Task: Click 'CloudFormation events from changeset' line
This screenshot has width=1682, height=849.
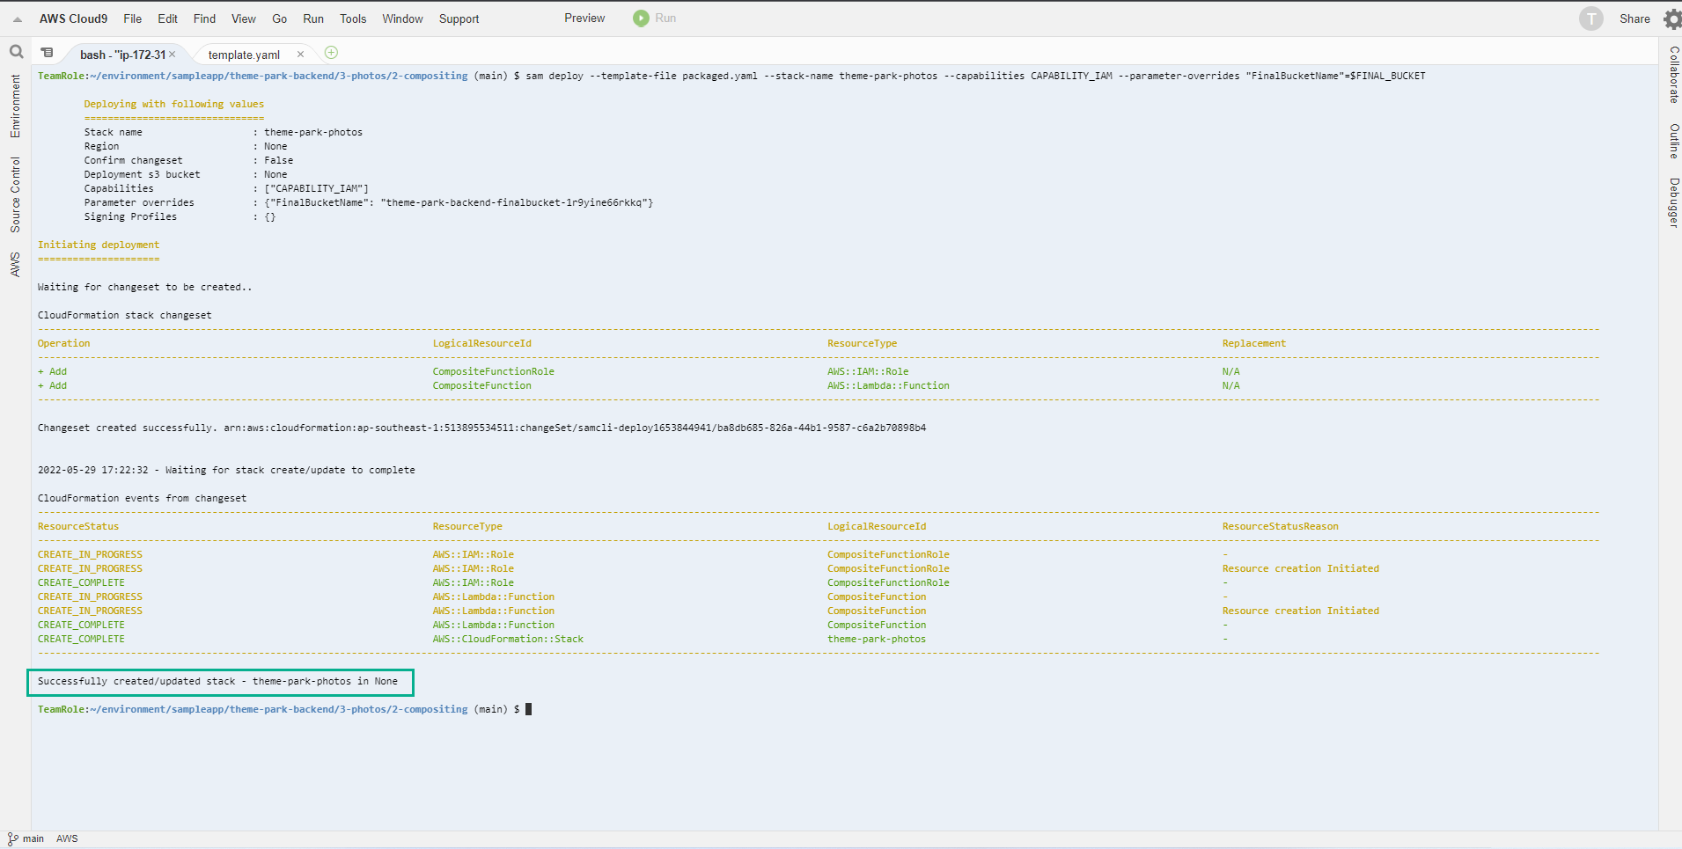Action: pos(142,498)
